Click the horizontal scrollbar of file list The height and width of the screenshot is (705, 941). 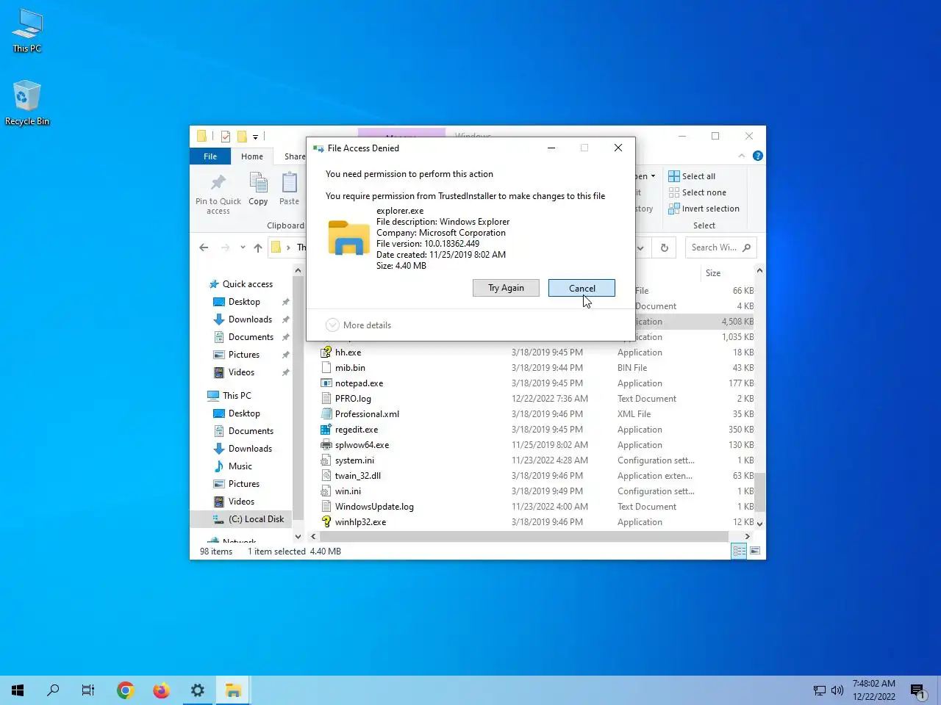525,536
